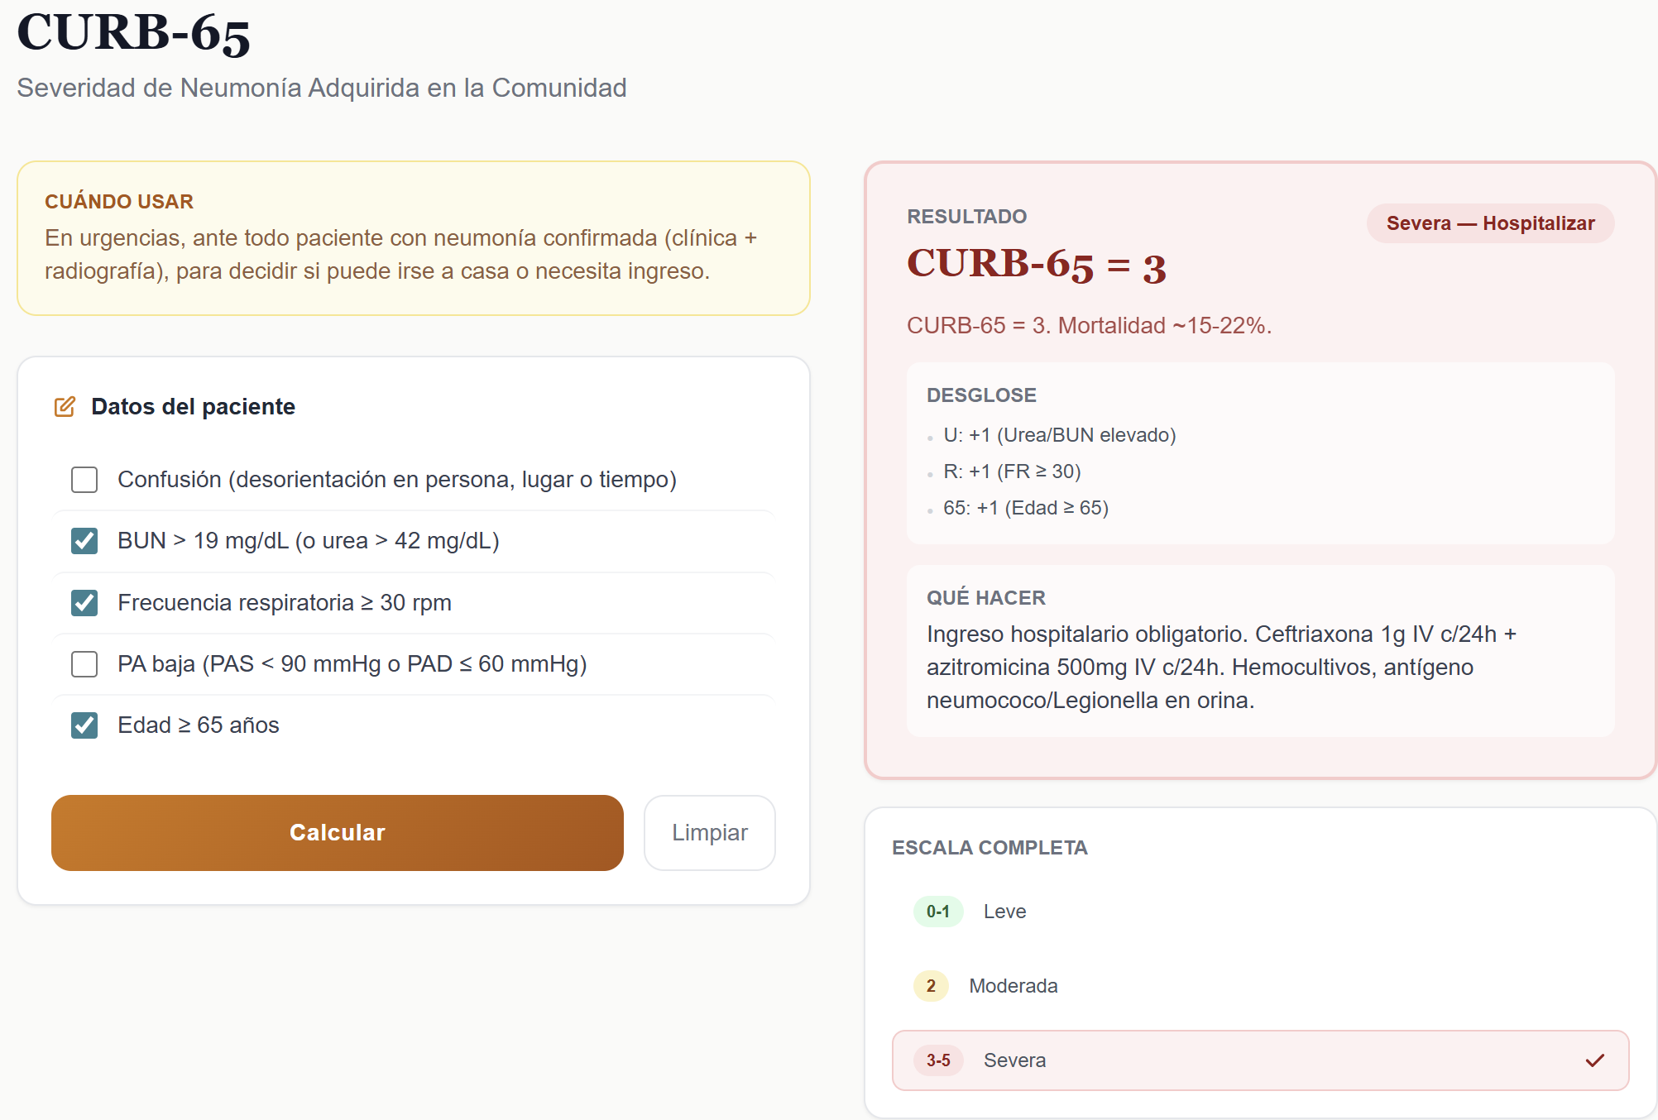This screenshot has height=1120, width=1658.
Task: Enable the Confusión checkbox
Action: pos(84,480)
